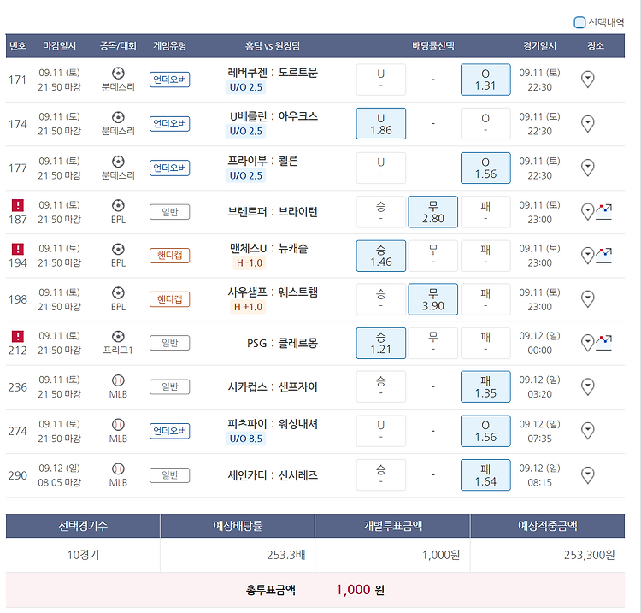The height and width of the screenshot is (613, 641).
Task: Click 핸디캡 badge on match 198
Action: [x=170, y=299]
